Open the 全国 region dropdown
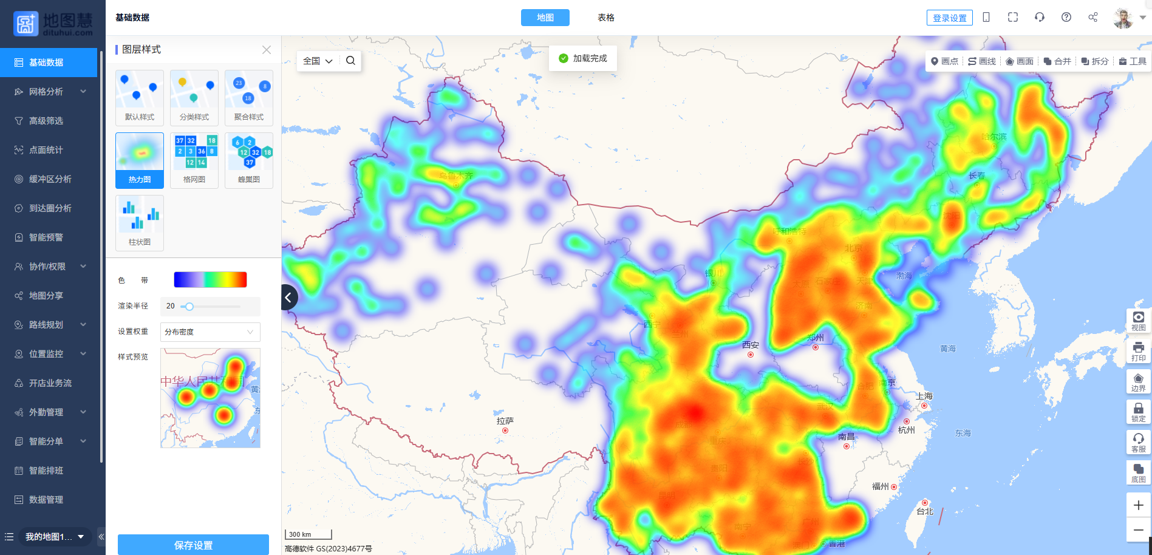 [x=318, y=61]
